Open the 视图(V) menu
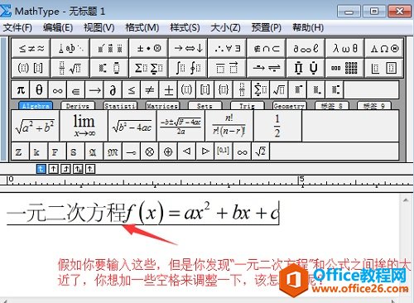Screen dimensions: 414x303 click(x=99, y=27)
